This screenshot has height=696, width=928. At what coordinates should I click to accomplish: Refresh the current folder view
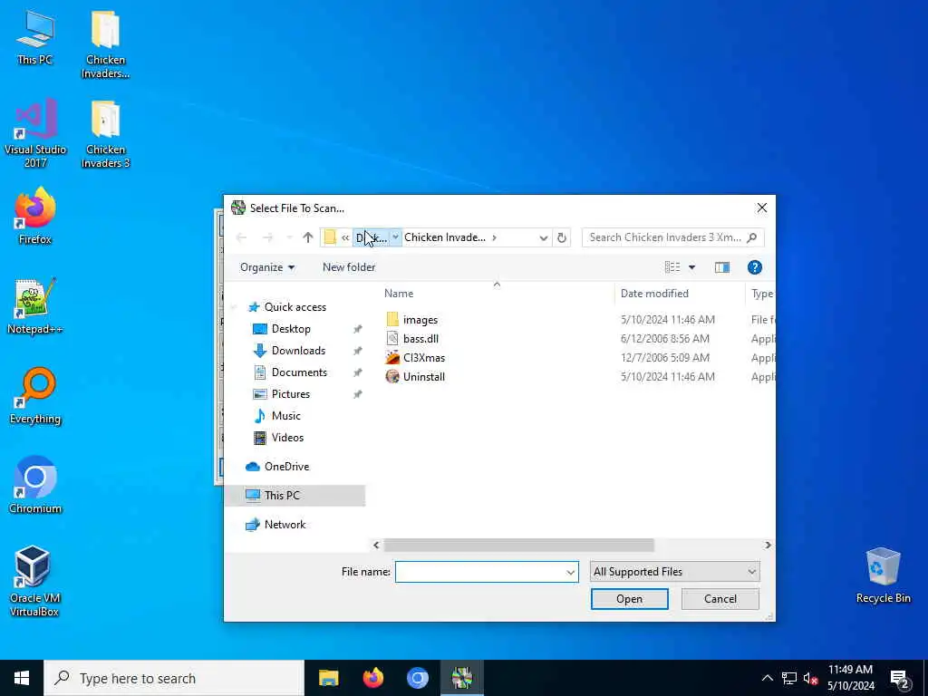(x=562, y=237)
